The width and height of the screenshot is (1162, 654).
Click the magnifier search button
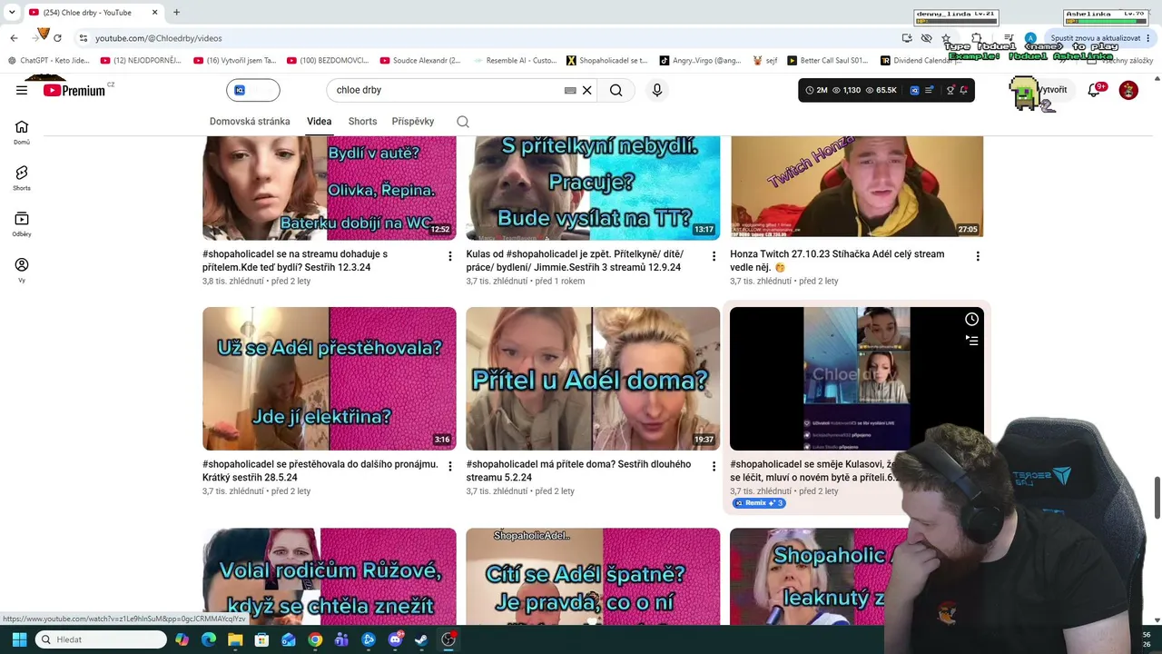pyautogui.click(x=615, y=90)
